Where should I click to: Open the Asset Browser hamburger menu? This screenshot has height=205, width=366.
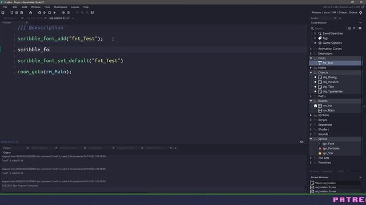click(360, 28)
